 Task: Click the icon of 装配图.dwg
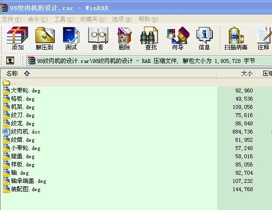(x=6, y=189)
